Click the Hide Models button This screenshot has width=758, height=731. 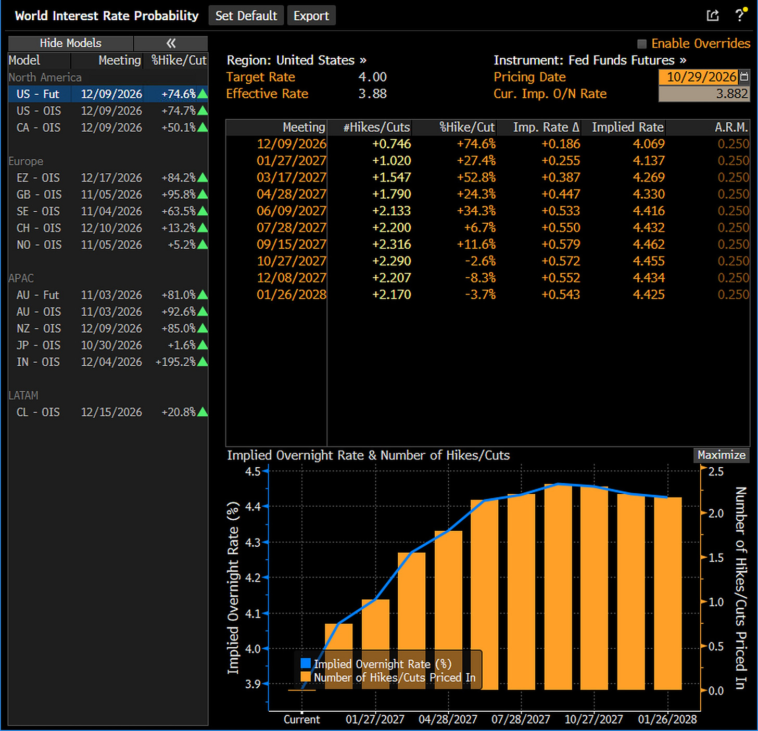pos(71,43)
